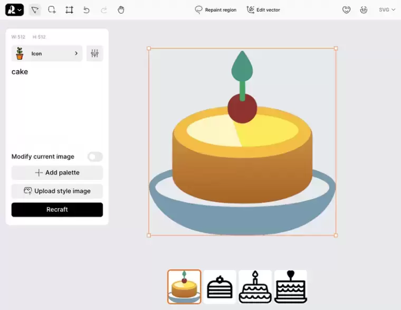Choose the add-shape tool
This screenshot has height=310, width=401.
[52, 10]
